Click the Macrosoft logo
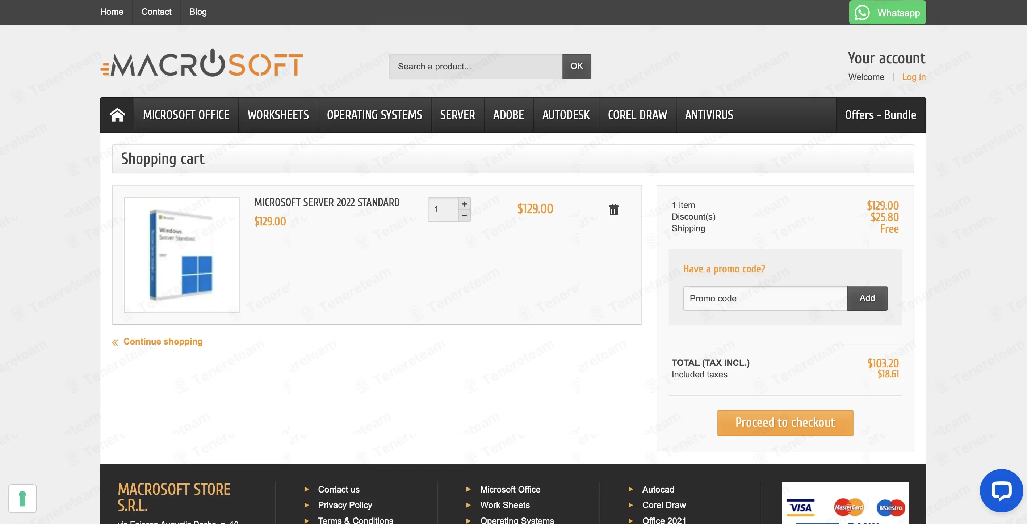Viewport: 1027px width, 524px height. click(202, 64)
